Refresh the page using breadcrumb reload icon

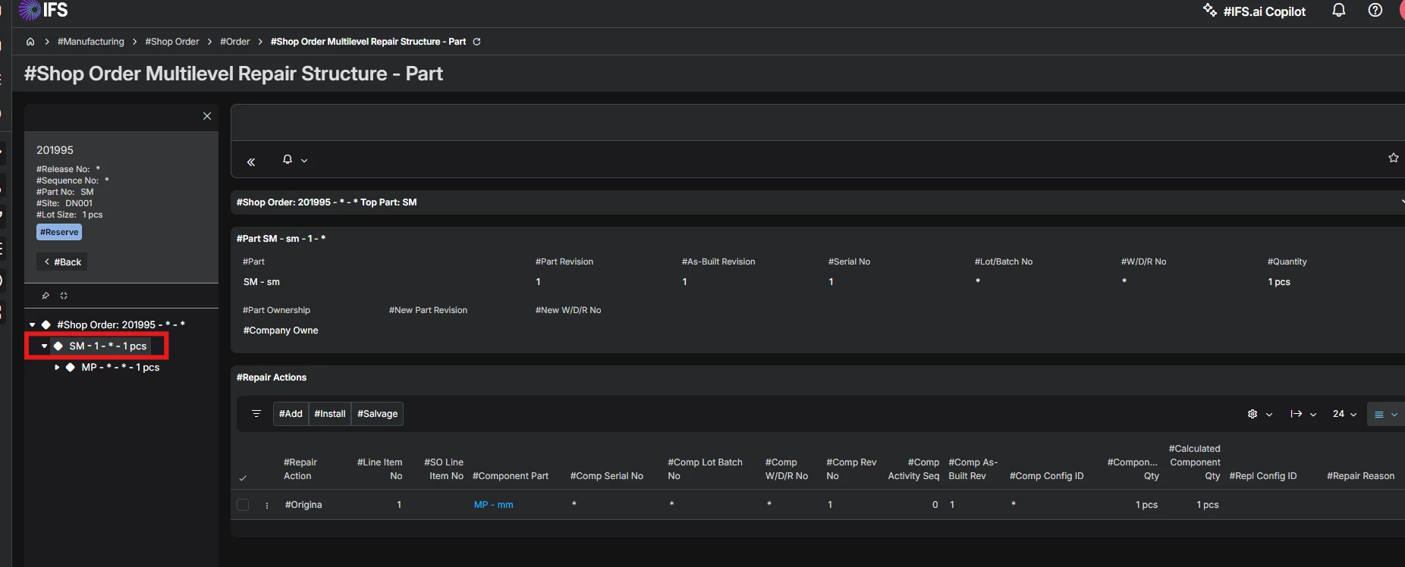(x=476, y=42)
